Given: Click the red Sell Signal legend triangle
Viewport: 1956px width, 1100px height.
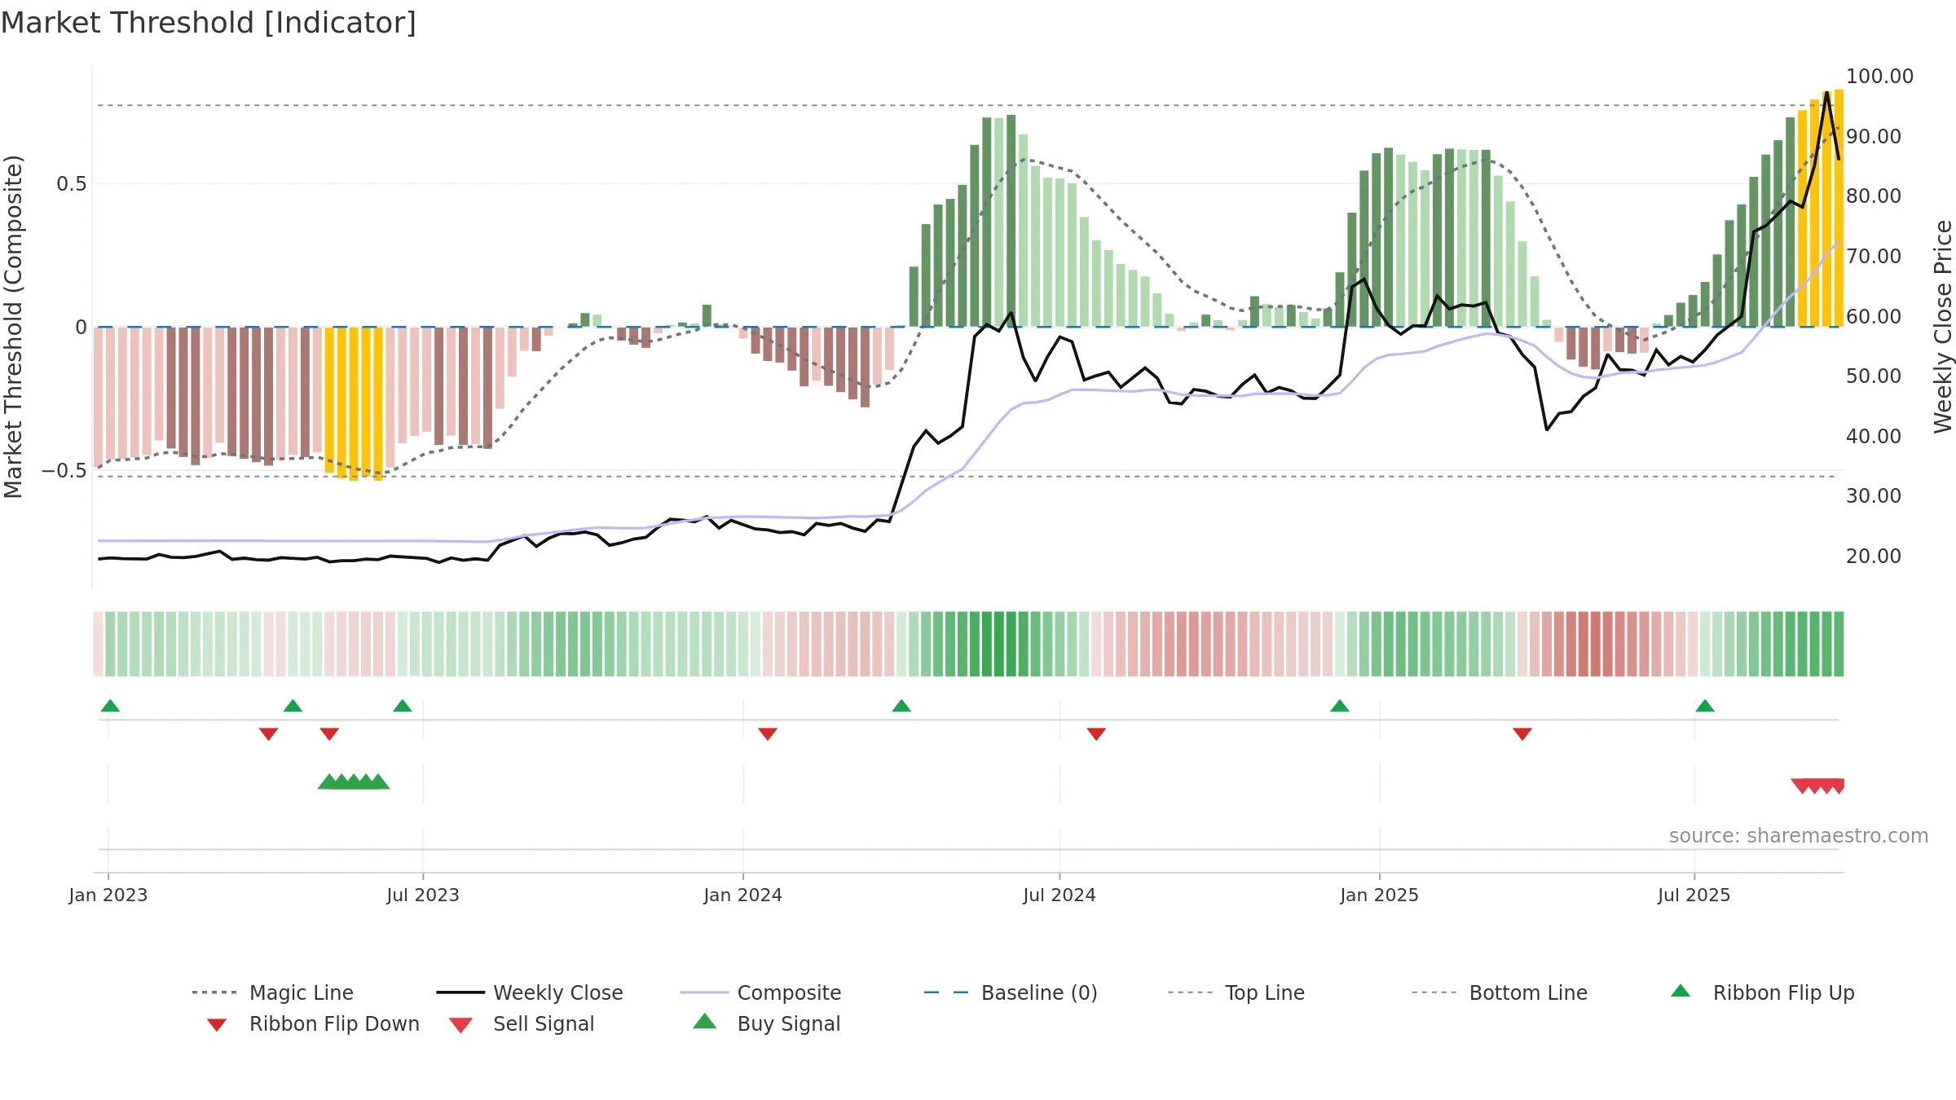Looking at the screenshot, I should [x=460, y=1025].
